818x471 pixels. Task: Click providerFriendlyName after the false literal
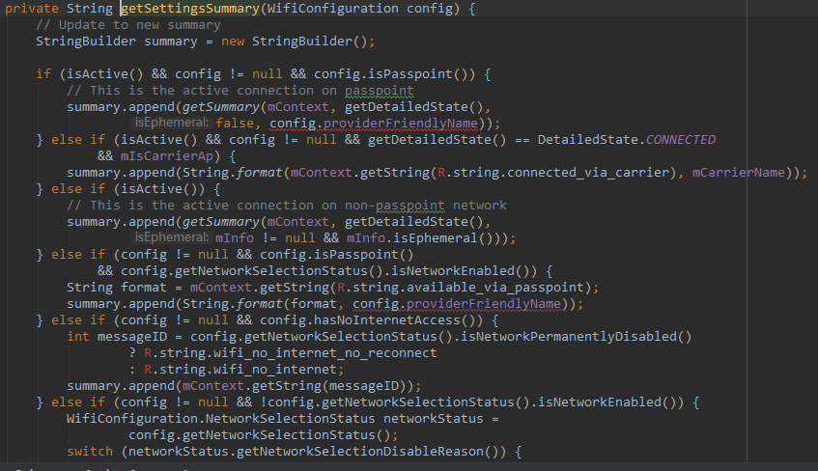click(401, 124)
